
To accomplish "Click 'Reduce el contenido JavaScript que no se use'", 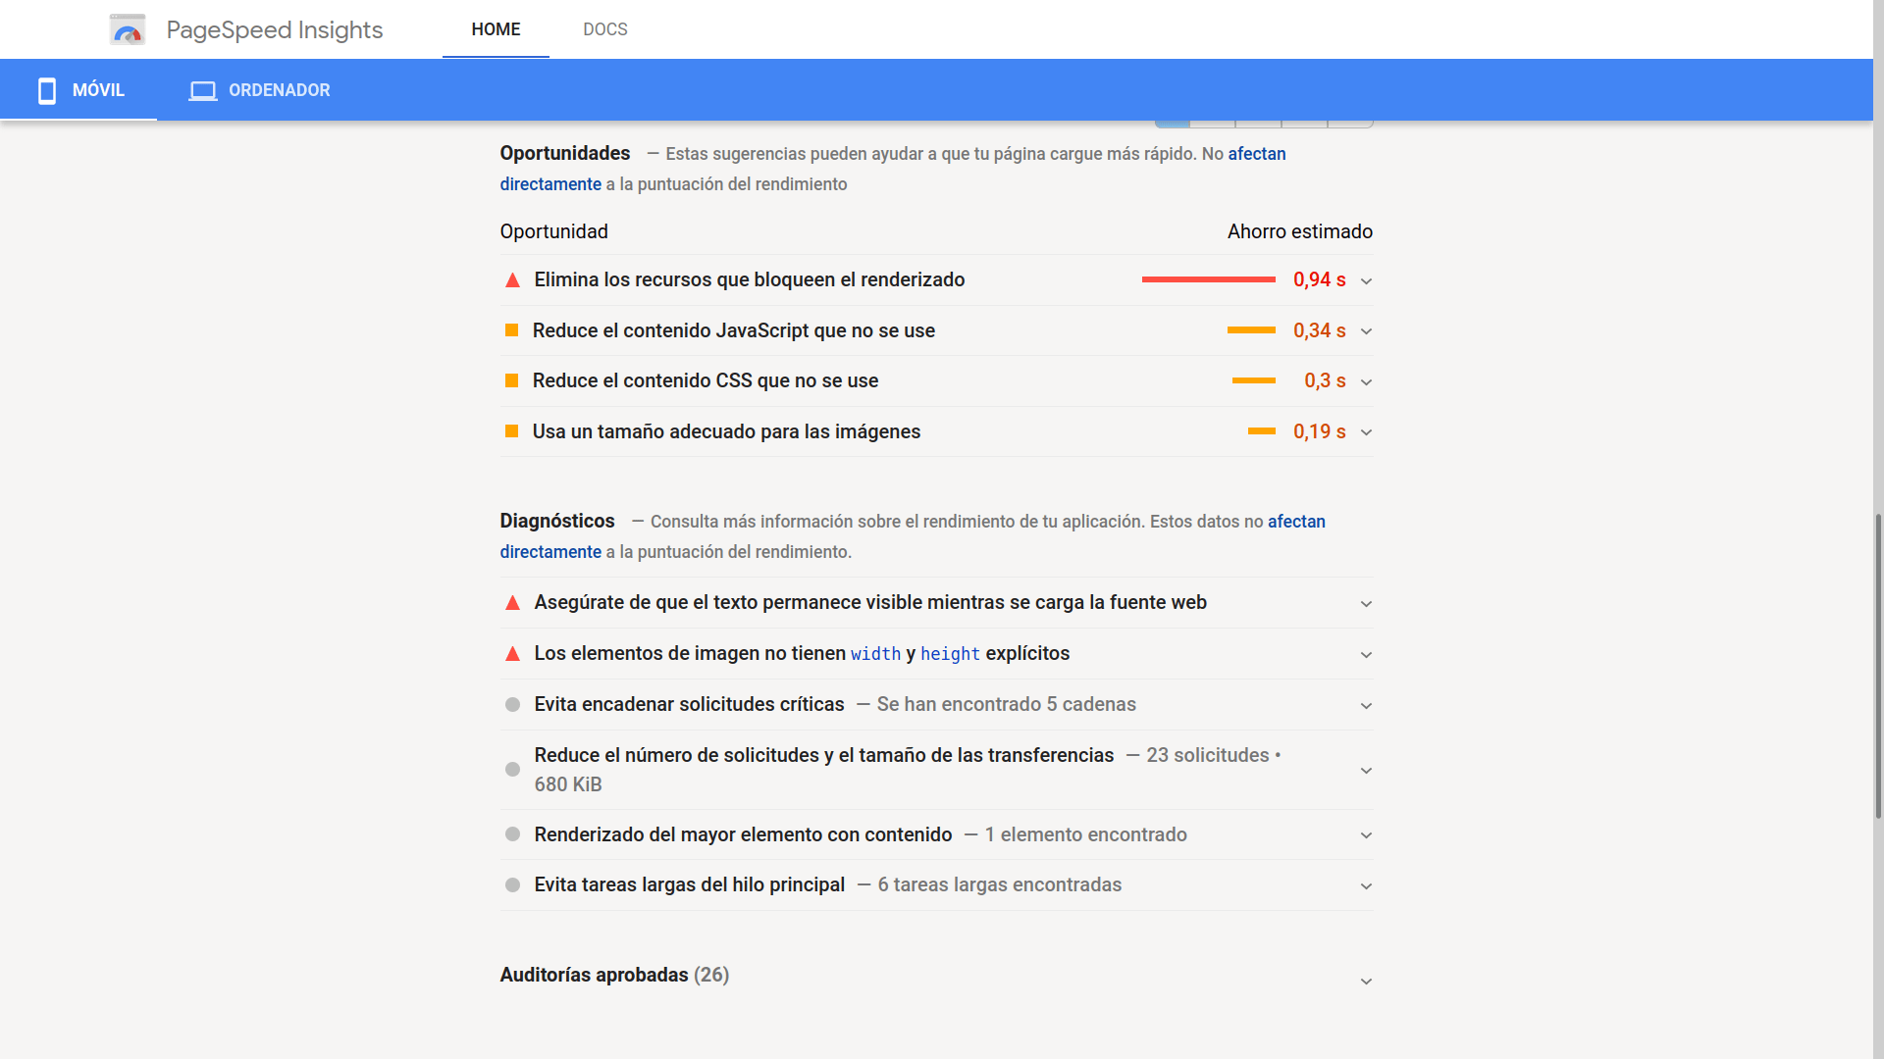I will (x=734, y=330).
